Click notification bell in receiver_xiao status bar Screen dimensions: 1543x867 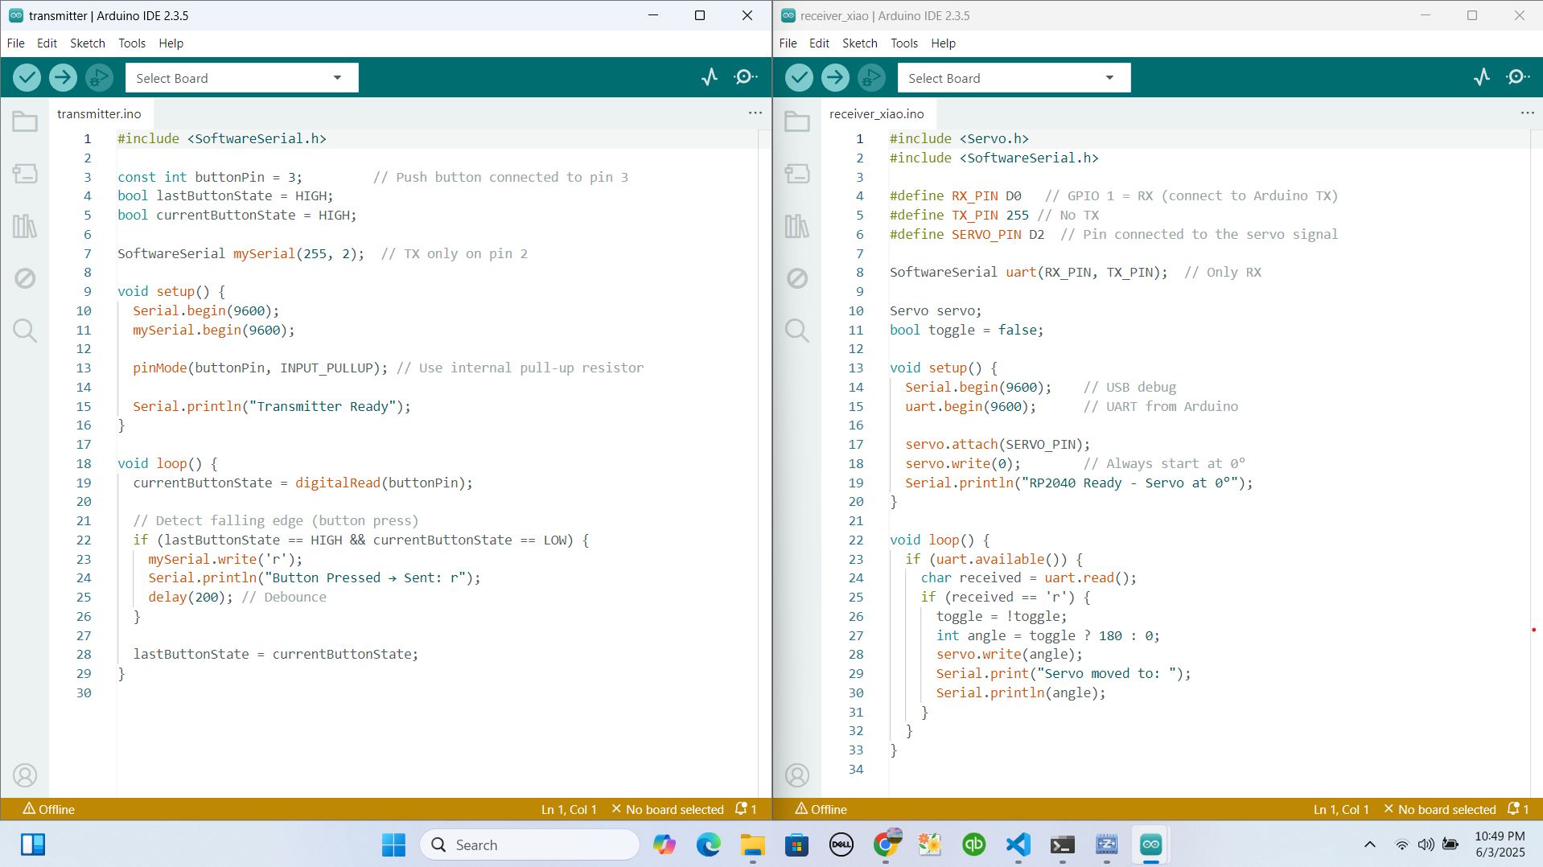1518,809
